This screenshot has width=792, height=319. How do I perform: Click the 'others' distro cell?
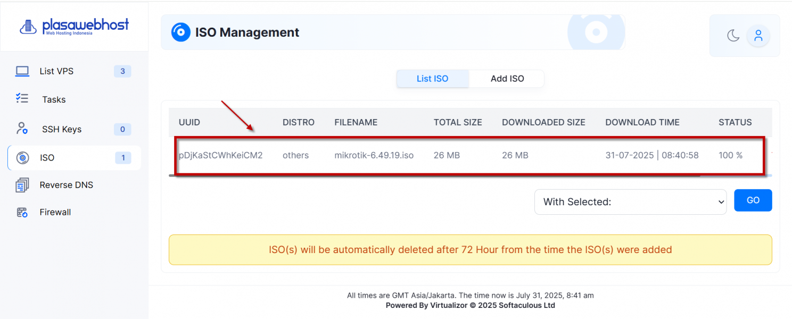(x=295, y=155)
